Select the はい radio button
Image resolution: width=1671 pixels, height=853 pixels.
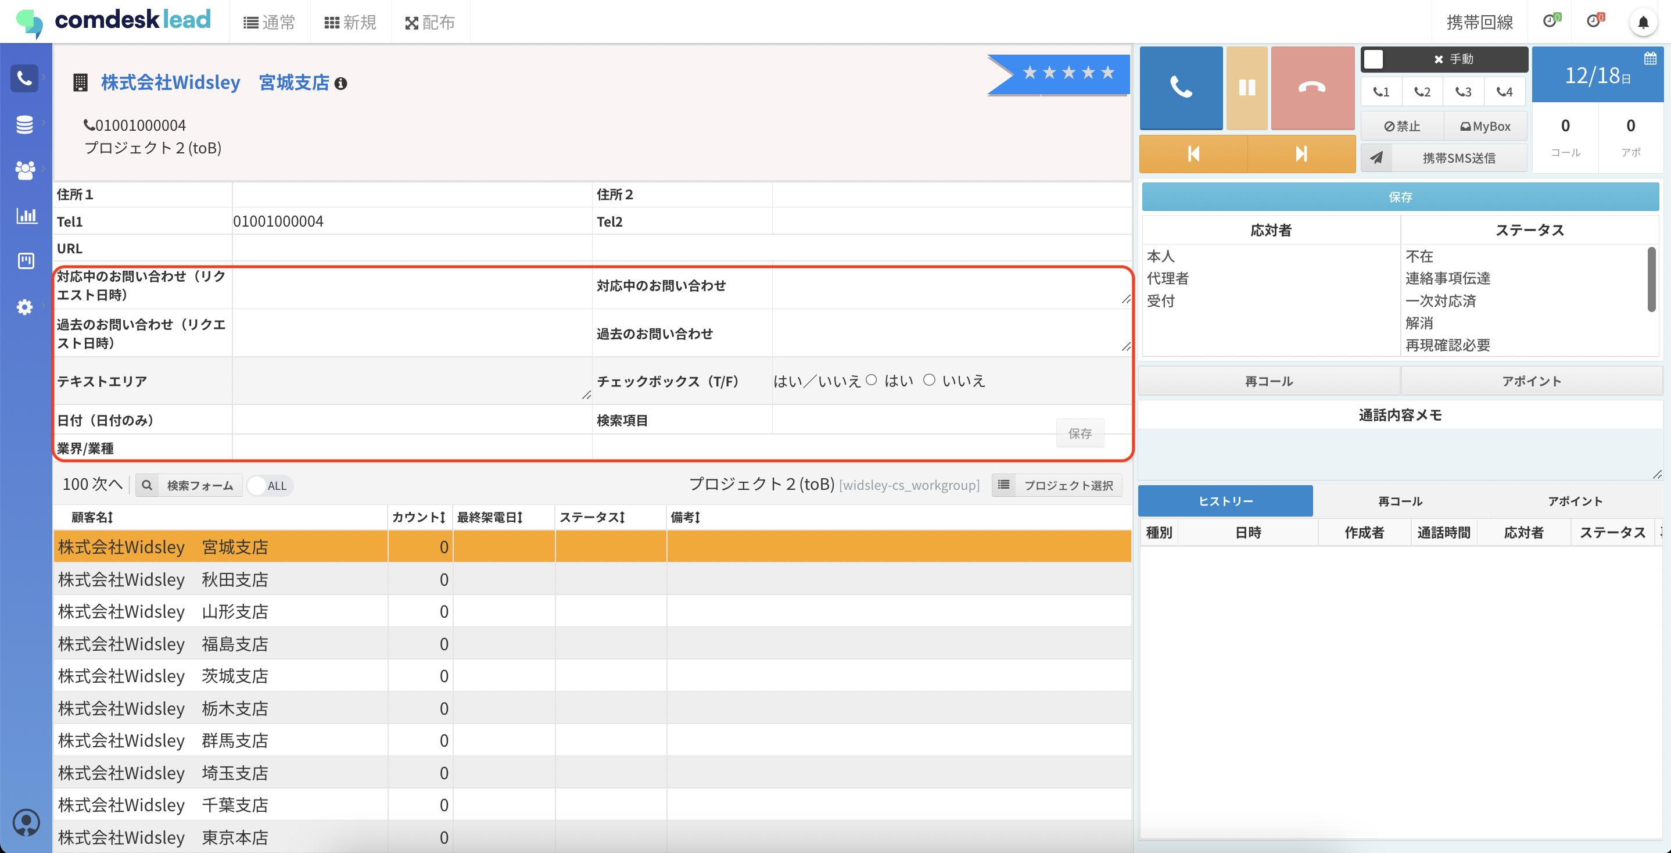click(871, 380)
